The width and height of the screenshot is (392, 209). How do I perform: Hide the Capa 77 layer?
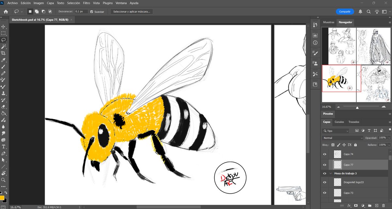[324, 165]
